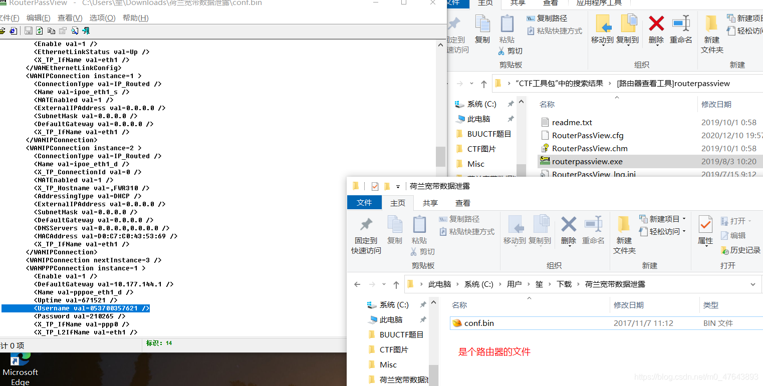Click the MACAddress val=D0:C7:C0:43:53:69 line
Screen dimensions: 763x386
tap(106, 236)
